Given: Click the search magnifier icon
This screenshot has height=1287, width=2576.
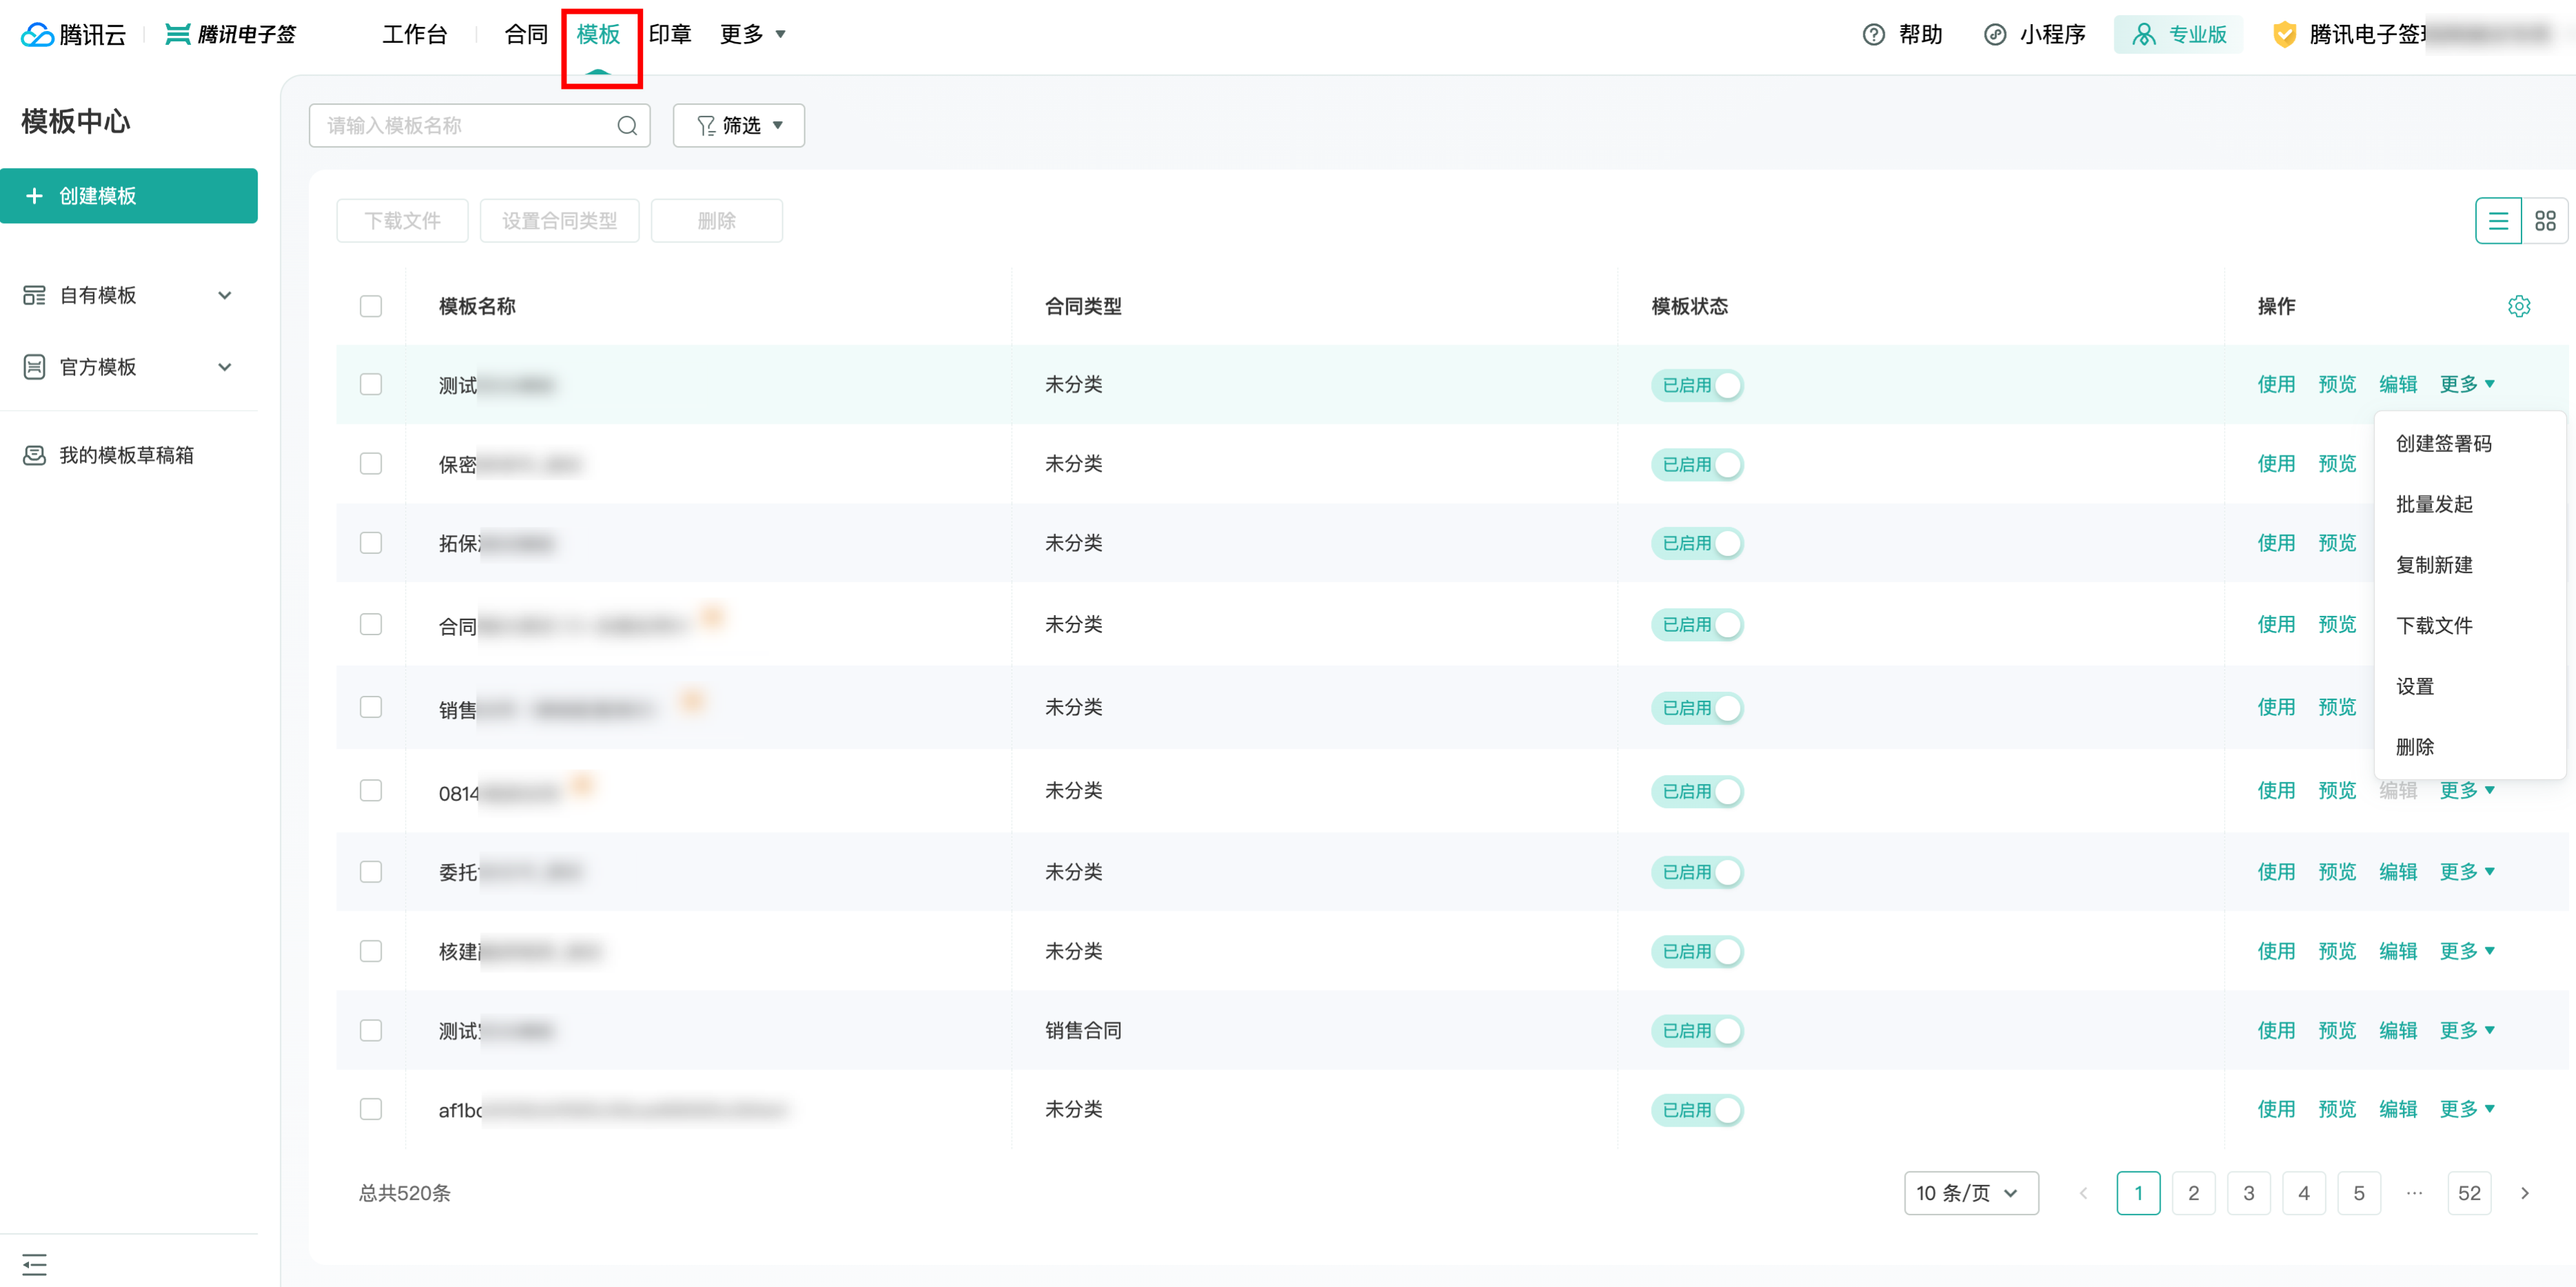Looking at the screenshot, I should 627,126.
